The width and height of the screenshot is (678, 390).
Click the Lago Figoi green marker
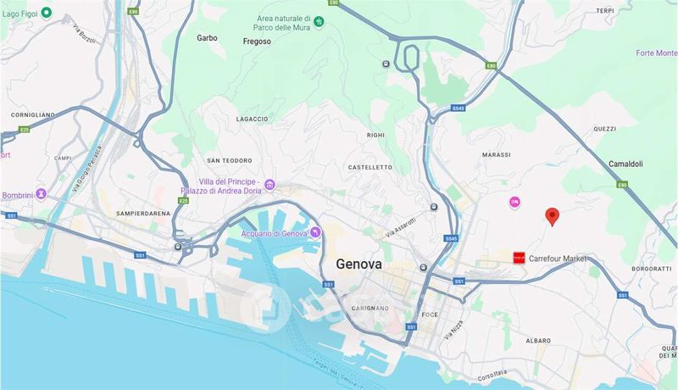[x=47, y=13]
